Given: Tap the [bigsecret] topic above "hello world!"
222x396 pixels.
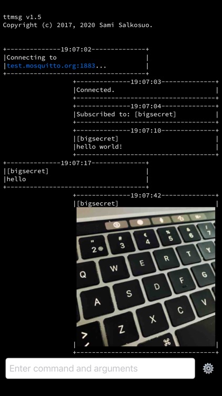Looking at the screenshot, I should click(97, 139).
